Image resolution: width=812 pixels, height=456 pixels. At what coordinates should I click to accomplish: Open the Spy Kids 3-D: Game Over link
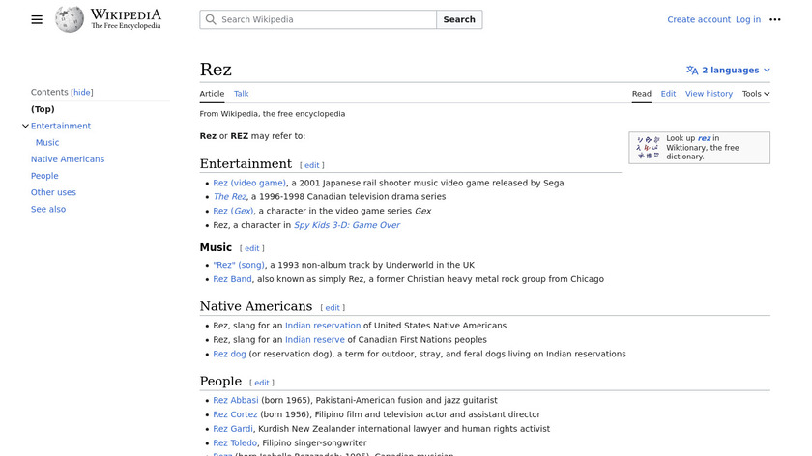click(347, 225)
